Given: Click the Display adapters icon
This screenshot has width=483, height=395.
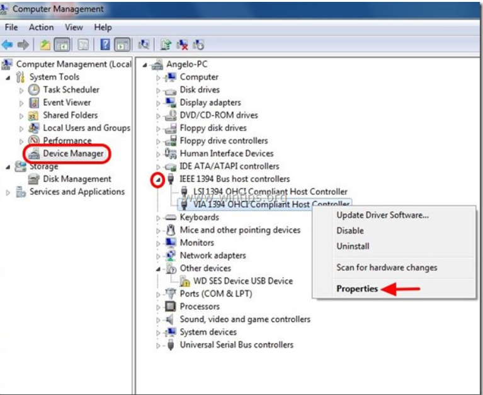Looking at the screenshot, I should click(171, 102).
